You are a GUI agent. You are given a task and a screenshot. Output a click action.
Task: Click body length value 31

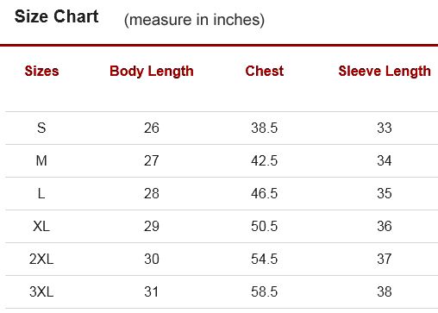pos(152,291)
